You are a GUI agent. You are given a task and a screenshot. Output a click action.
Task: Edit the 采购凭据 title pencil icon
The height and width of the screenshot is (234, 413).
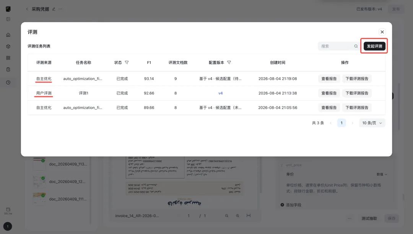(x=54, y=9)
